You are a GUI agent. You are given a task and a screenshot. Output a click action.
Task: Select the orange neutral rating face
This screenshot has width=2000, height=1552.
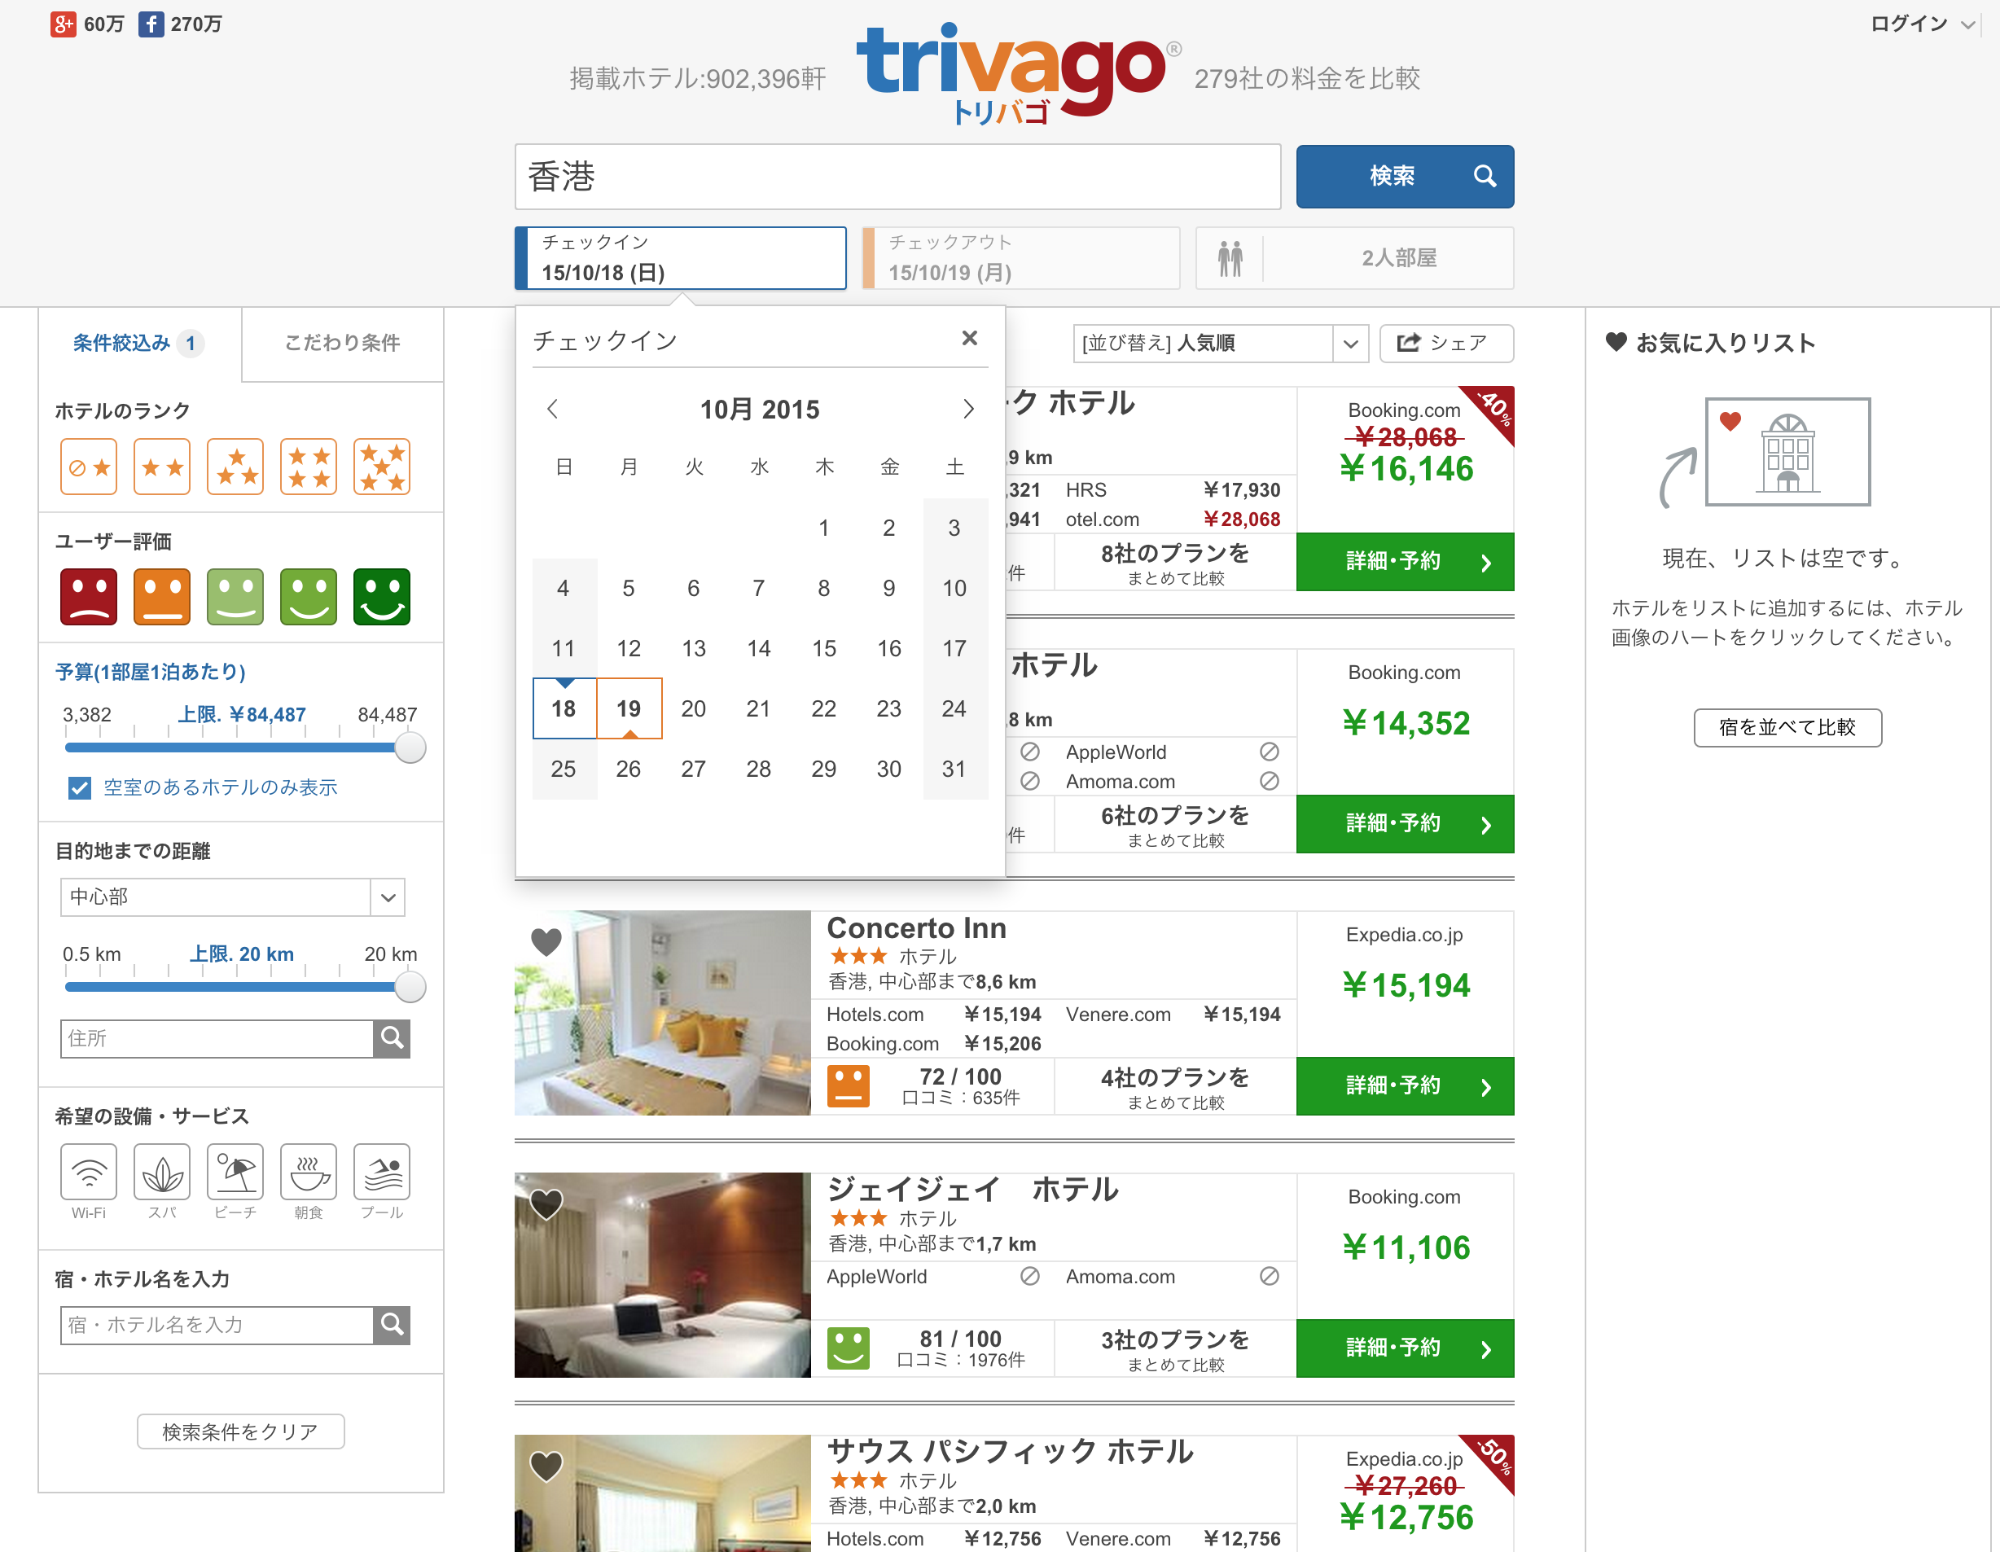tap(162, 597)
